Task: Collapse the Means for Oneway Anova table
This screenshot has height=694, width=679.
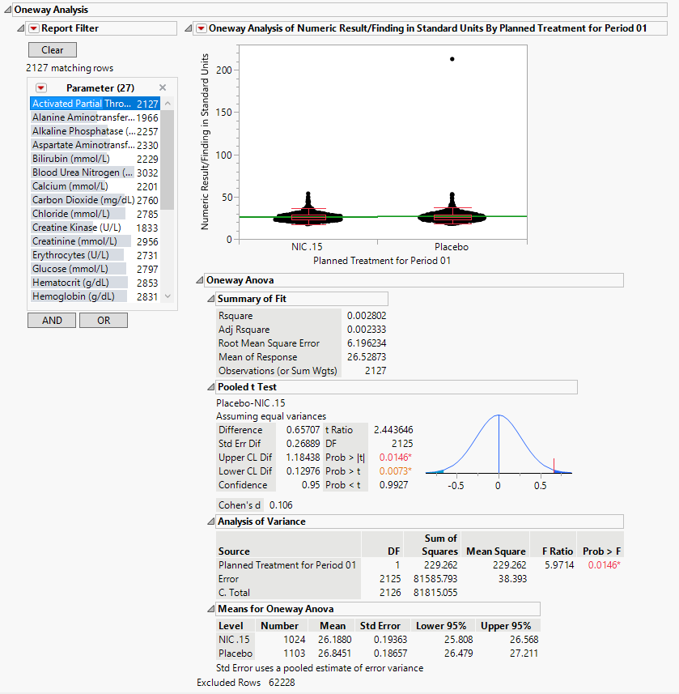Action: (210, 609)
